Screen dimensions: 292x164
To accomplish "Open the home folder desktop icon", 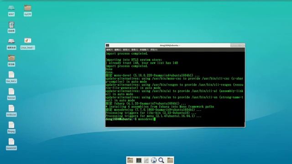I will coord(11,61).
